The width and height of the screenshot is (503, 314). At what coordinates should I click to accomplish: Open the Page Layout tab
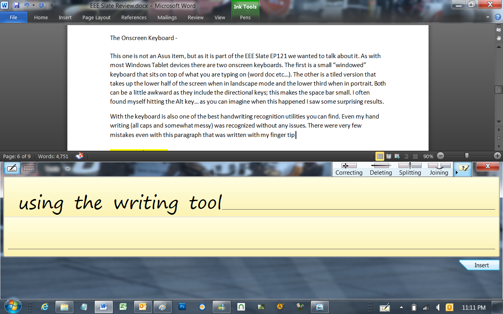pyautogui.click(x=96, y=17)
